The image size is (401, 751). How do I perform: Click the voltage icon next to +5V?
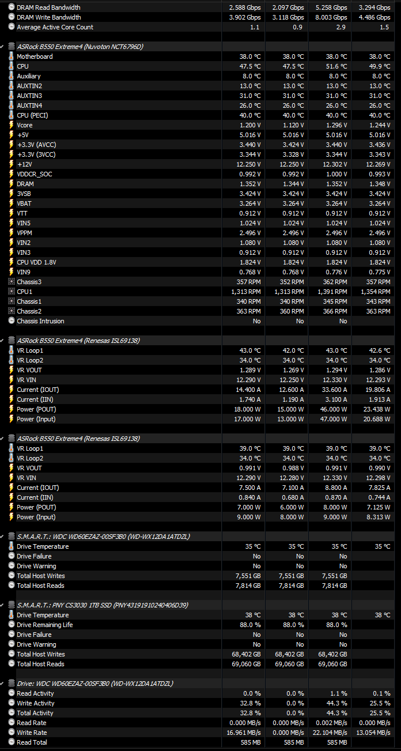(x=12, y=135)
